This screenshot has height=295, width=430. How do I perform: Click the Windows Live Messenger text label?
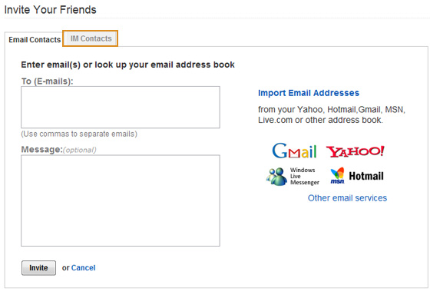304,176
